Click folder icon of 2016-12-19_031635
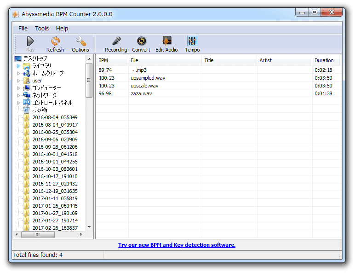Screen dimensions: 355x273 pos(27,191)
